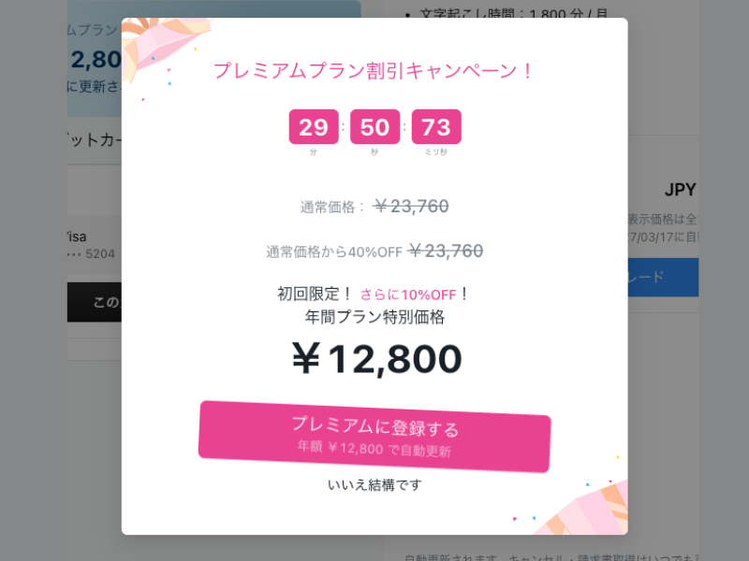
Task: Click the seconds countdown box showing 50
Action: pos(374,127)
